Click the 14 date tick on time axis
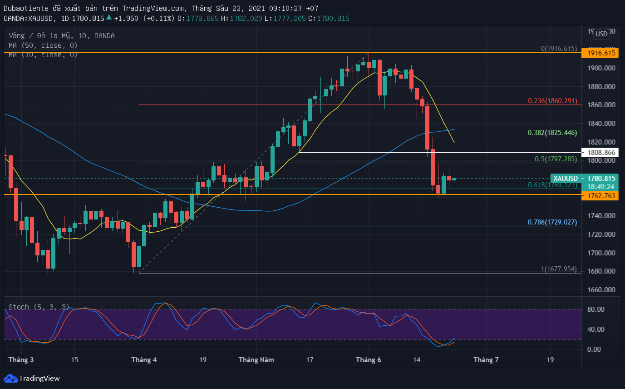 click(417, 360)
